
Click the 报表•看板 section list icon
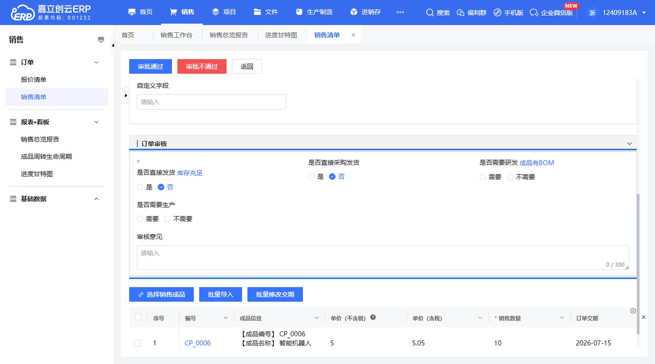coord(13,122)
